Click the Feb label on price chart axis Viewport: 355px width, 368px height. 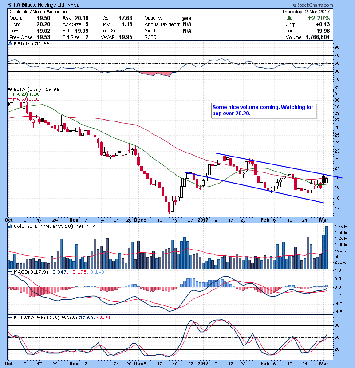[x=265, y=220]
